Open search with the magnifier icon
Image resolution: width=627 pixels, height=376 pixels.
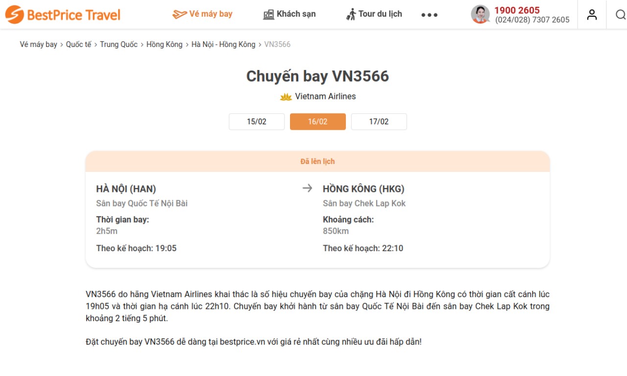tap(621, 15)
